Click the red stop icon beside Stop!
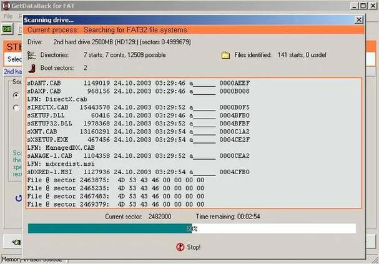 tap(180, 247)
